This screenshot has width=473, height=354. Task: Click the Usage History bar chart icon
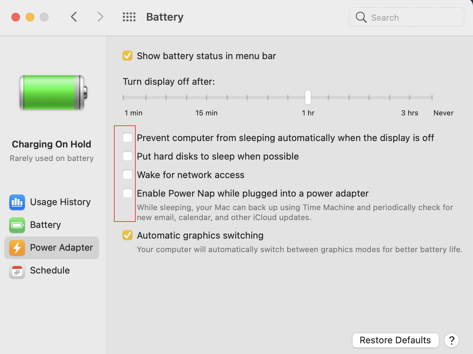(x=17, y=202)
